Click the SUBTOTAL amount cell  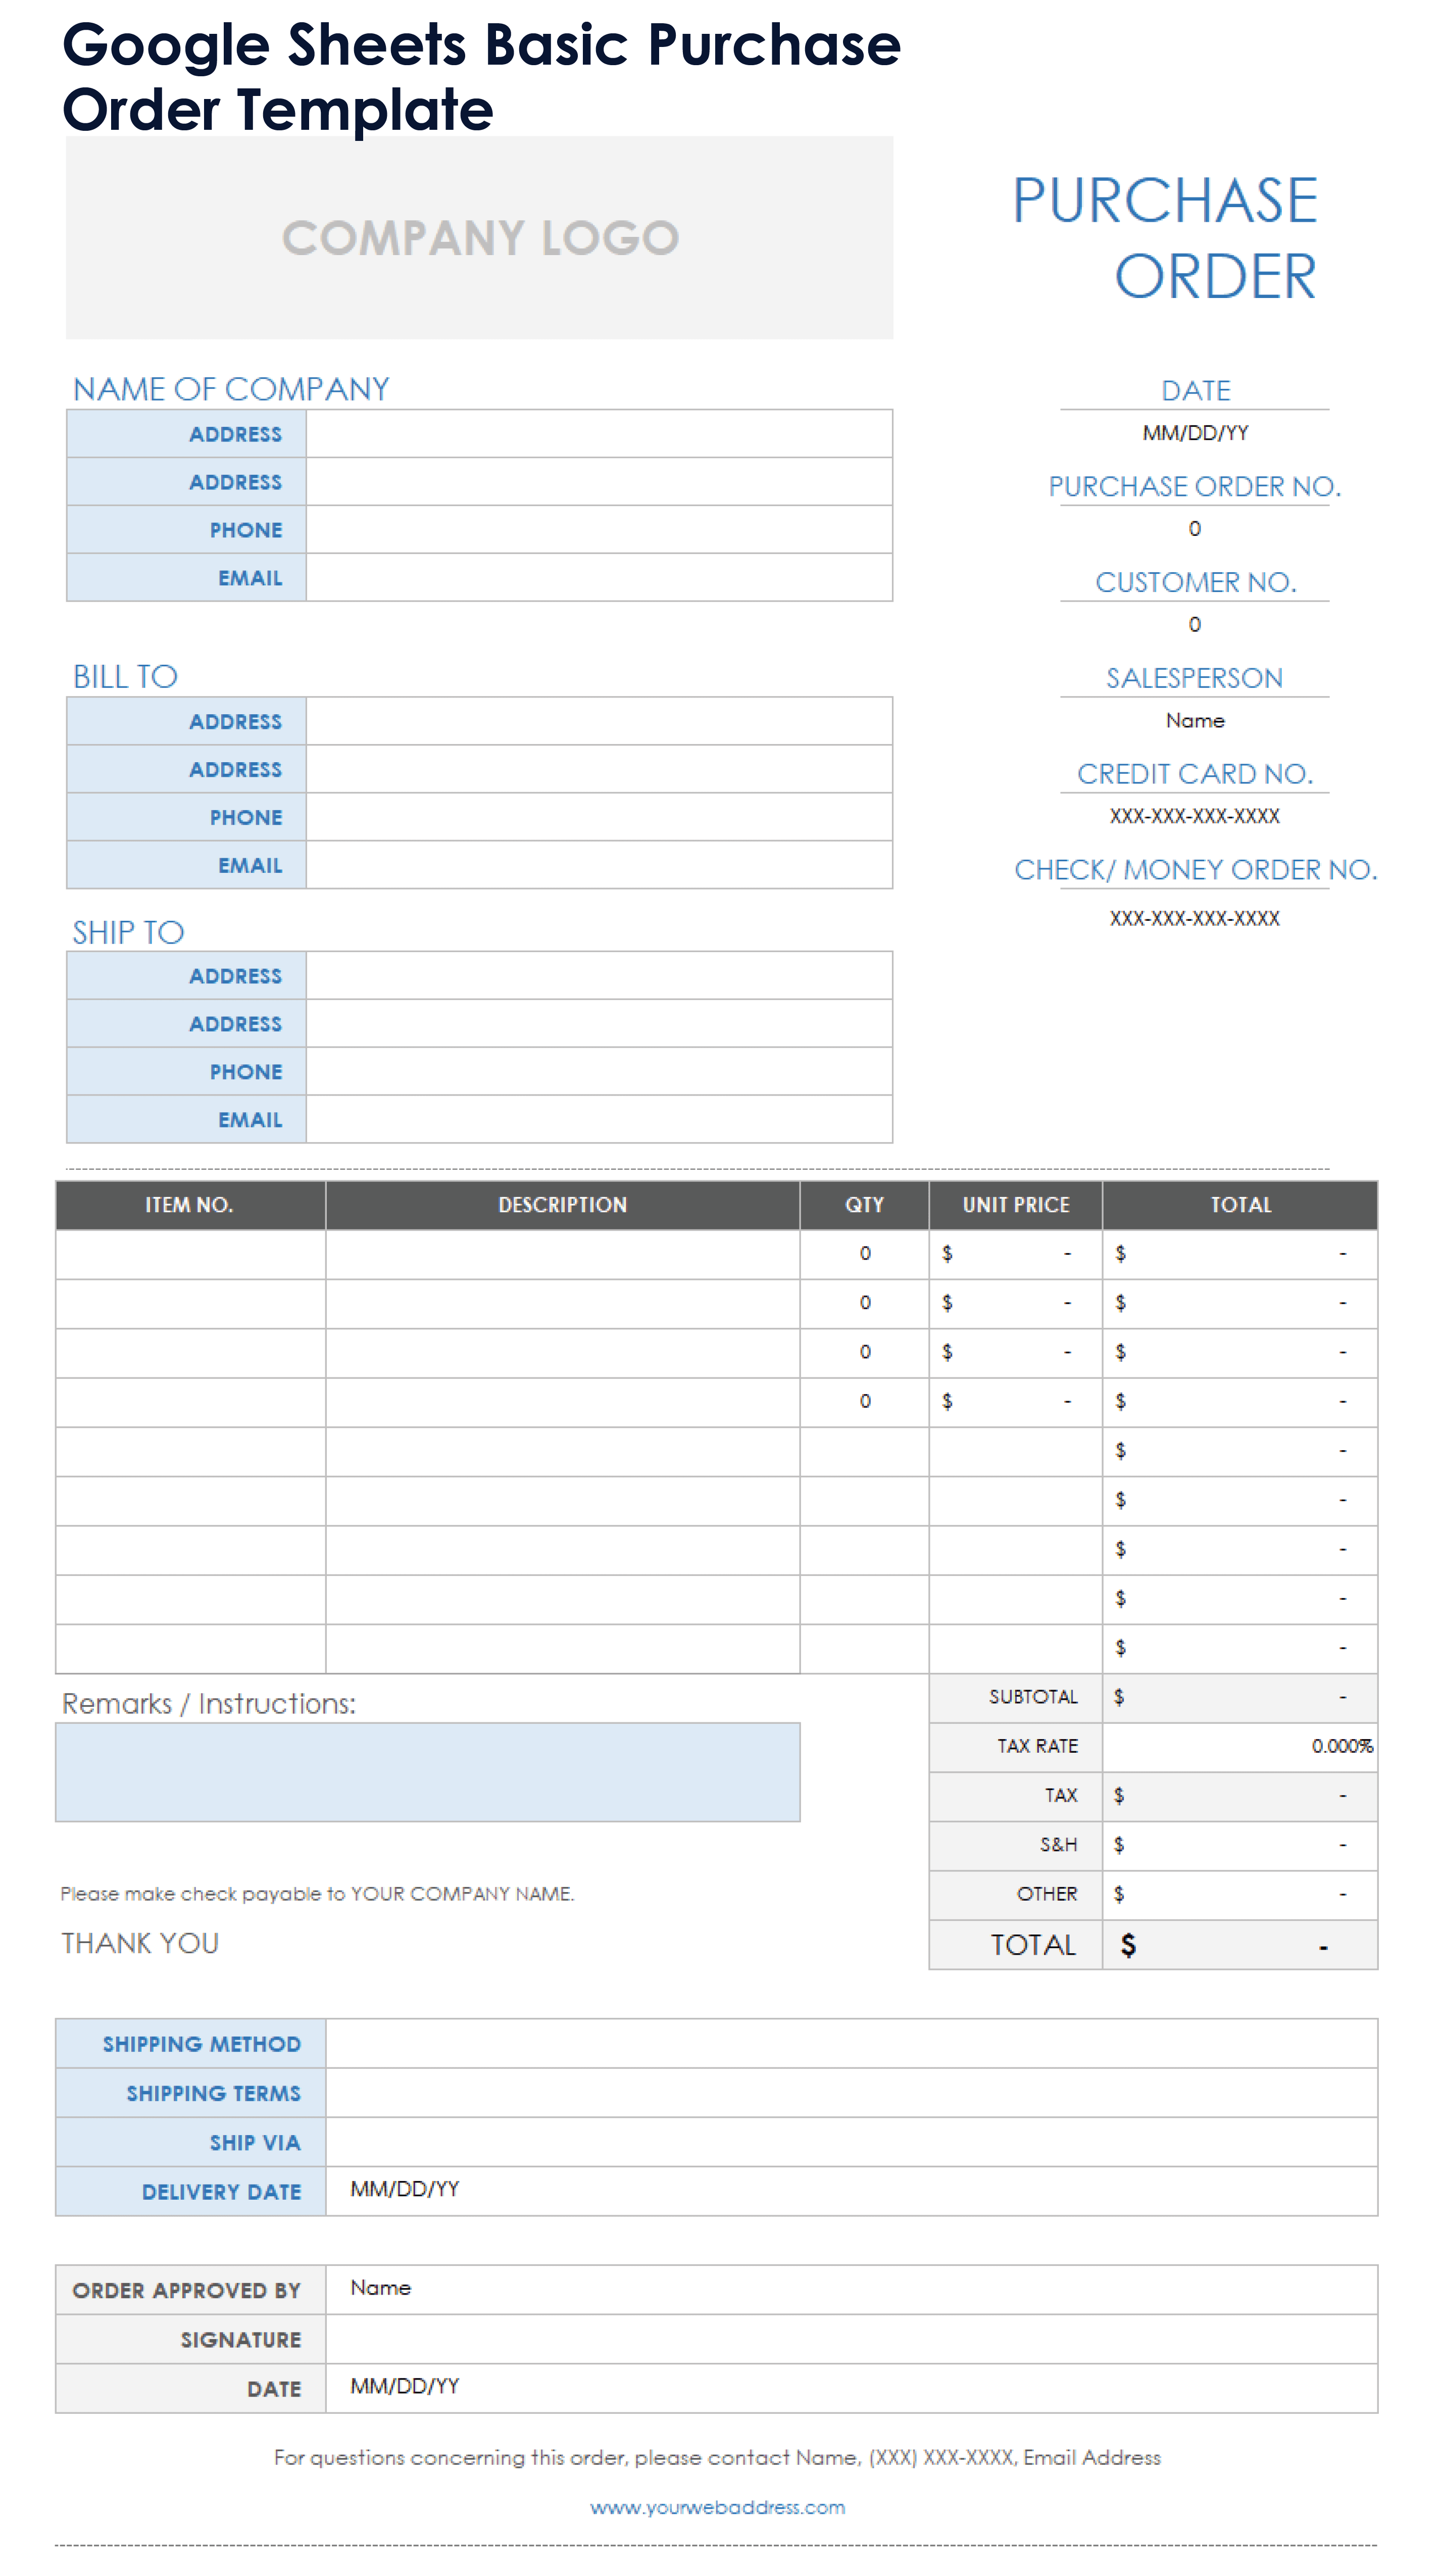pos(1240,1697)
